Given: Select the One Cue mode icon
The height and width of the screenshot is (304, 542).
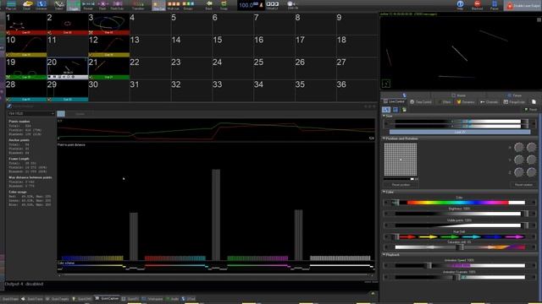Looking at the screenshot, I should coord(158,5).
